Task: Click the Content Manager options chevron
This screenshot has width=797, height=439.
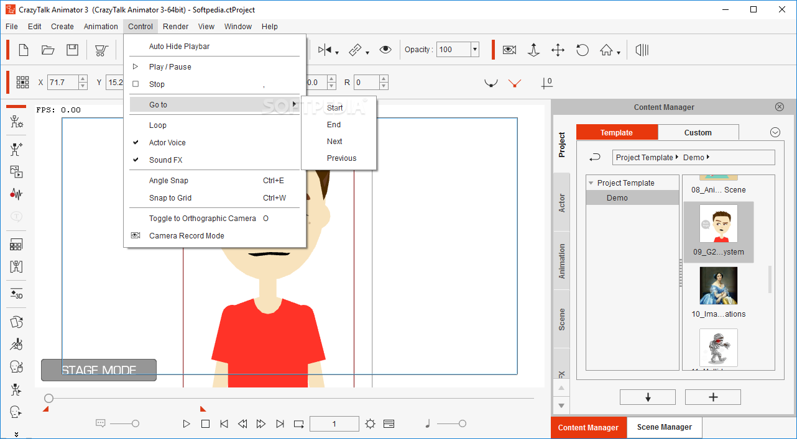Action: [x=775, y=132]
